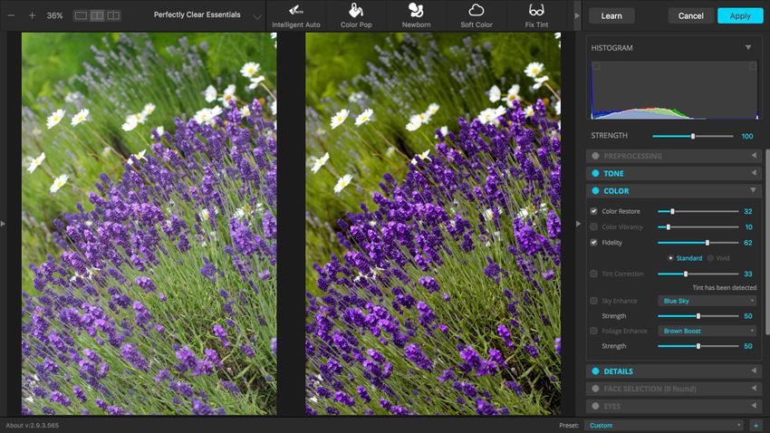Click the original before image preview

click(x=149, y=224)
